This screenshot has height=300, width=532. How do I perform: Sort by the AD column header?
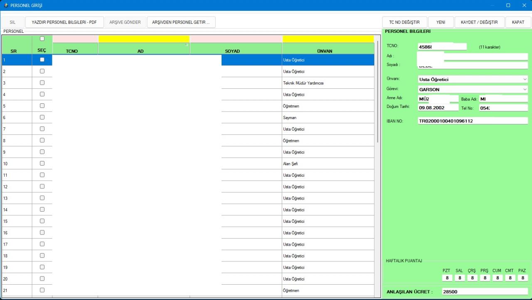[x=140, y=51]
